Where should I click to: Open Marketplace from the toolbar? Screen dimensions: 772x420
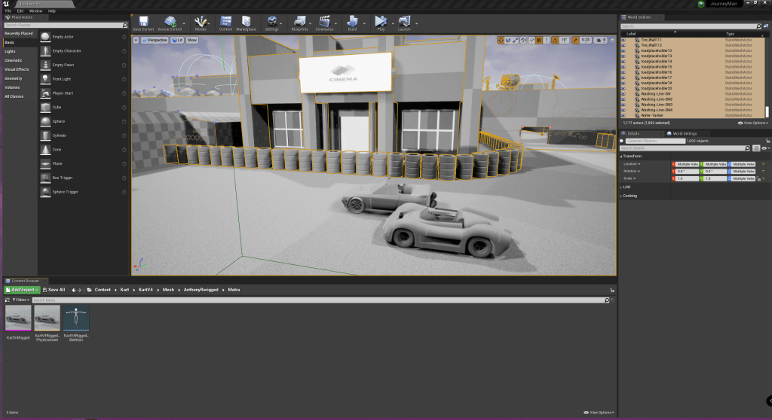click(246, 21)
